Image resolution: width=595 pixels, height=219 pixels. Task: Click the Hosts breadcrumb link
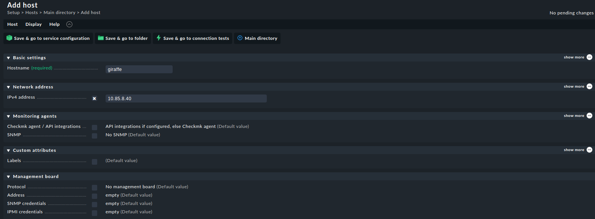click(32, 13)
